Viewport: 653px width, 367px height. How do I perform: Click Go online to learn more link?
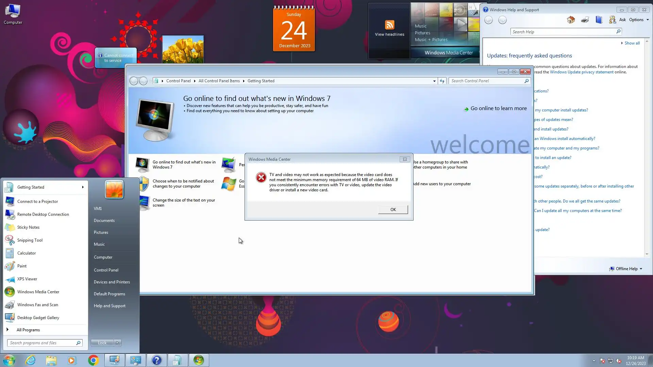(x=498, y=108)
